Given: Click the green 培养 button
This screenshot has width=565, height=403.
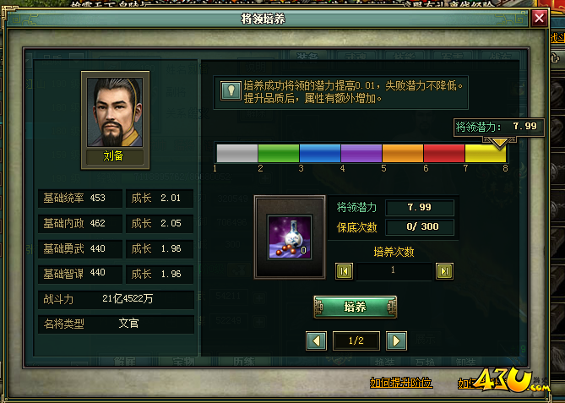Looking at the screenshot, I should 356,307.
